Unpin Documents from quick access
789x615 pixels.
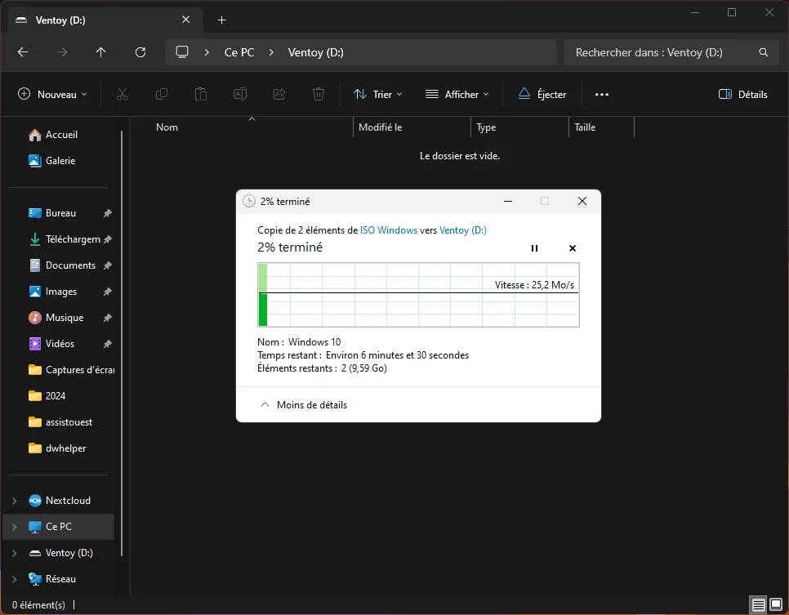[107, 265]
